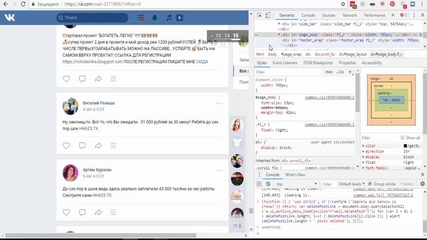Image resolution: width=427 pixels, height=240 pixels.
Task: Bookmark the page with the star icon
Action: pos(343,4)
